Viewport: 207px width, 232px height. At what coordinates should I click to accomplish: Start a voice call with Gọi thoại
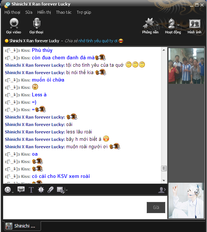point(37,26)
